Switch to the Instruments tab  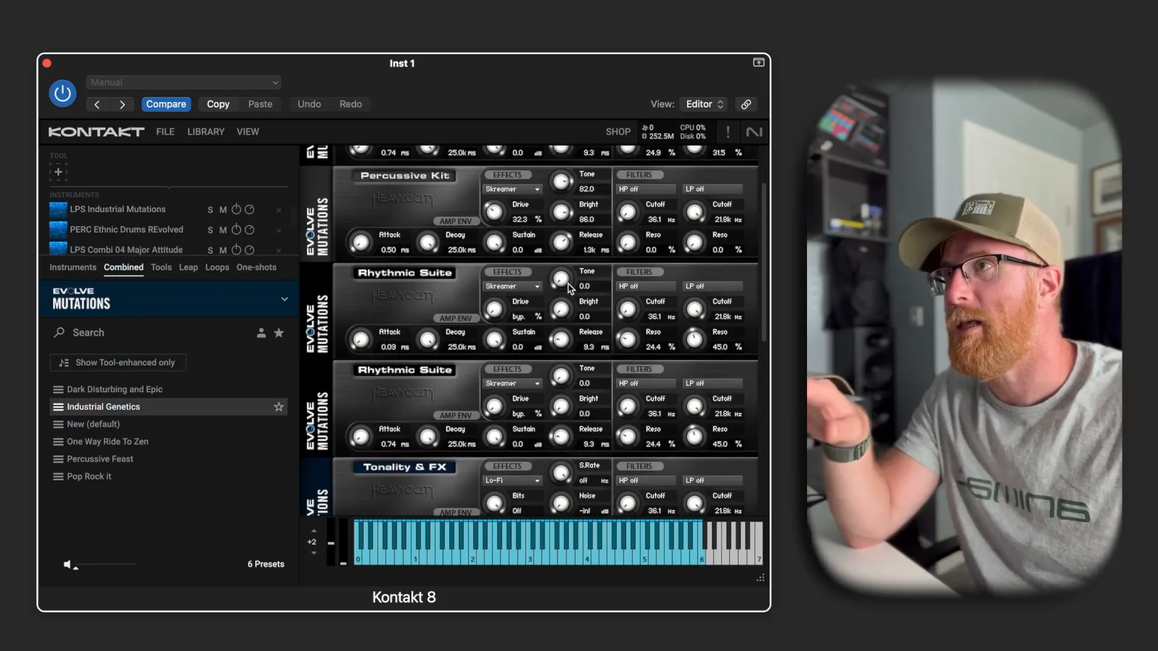coord(73,268)
